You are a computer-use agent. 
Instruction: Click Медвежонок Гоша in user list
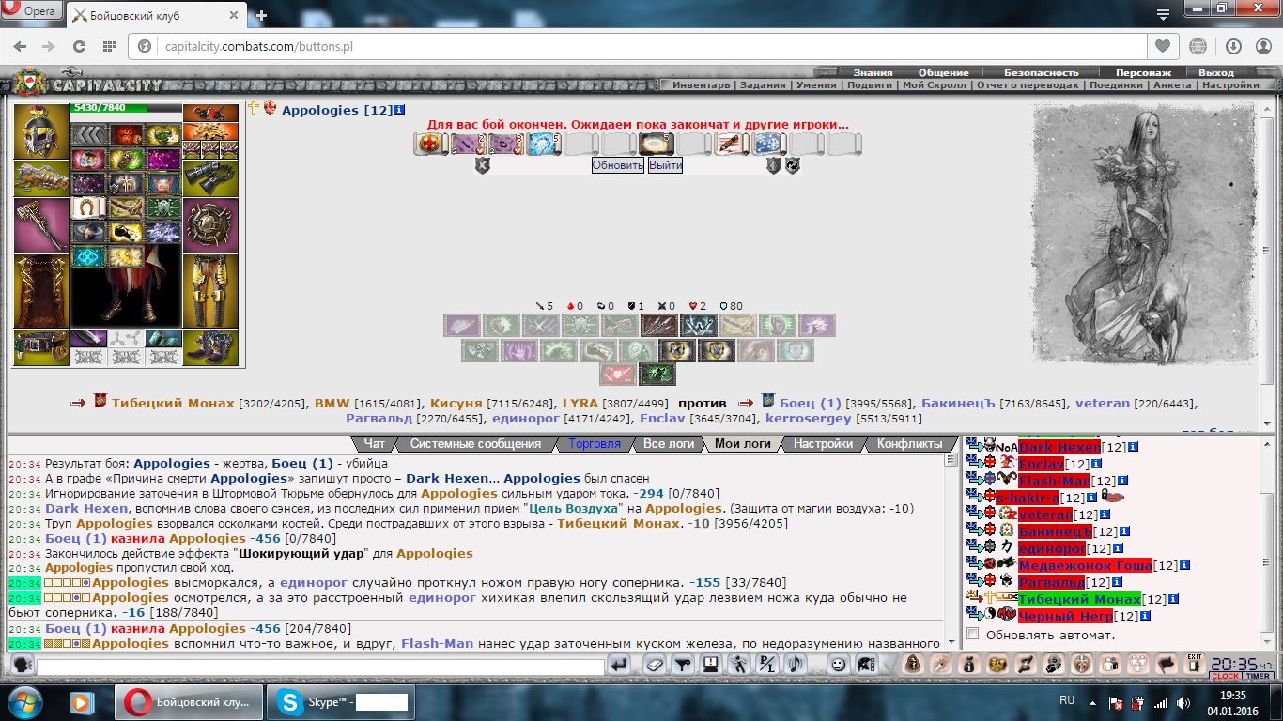(x=1085, y=565)
